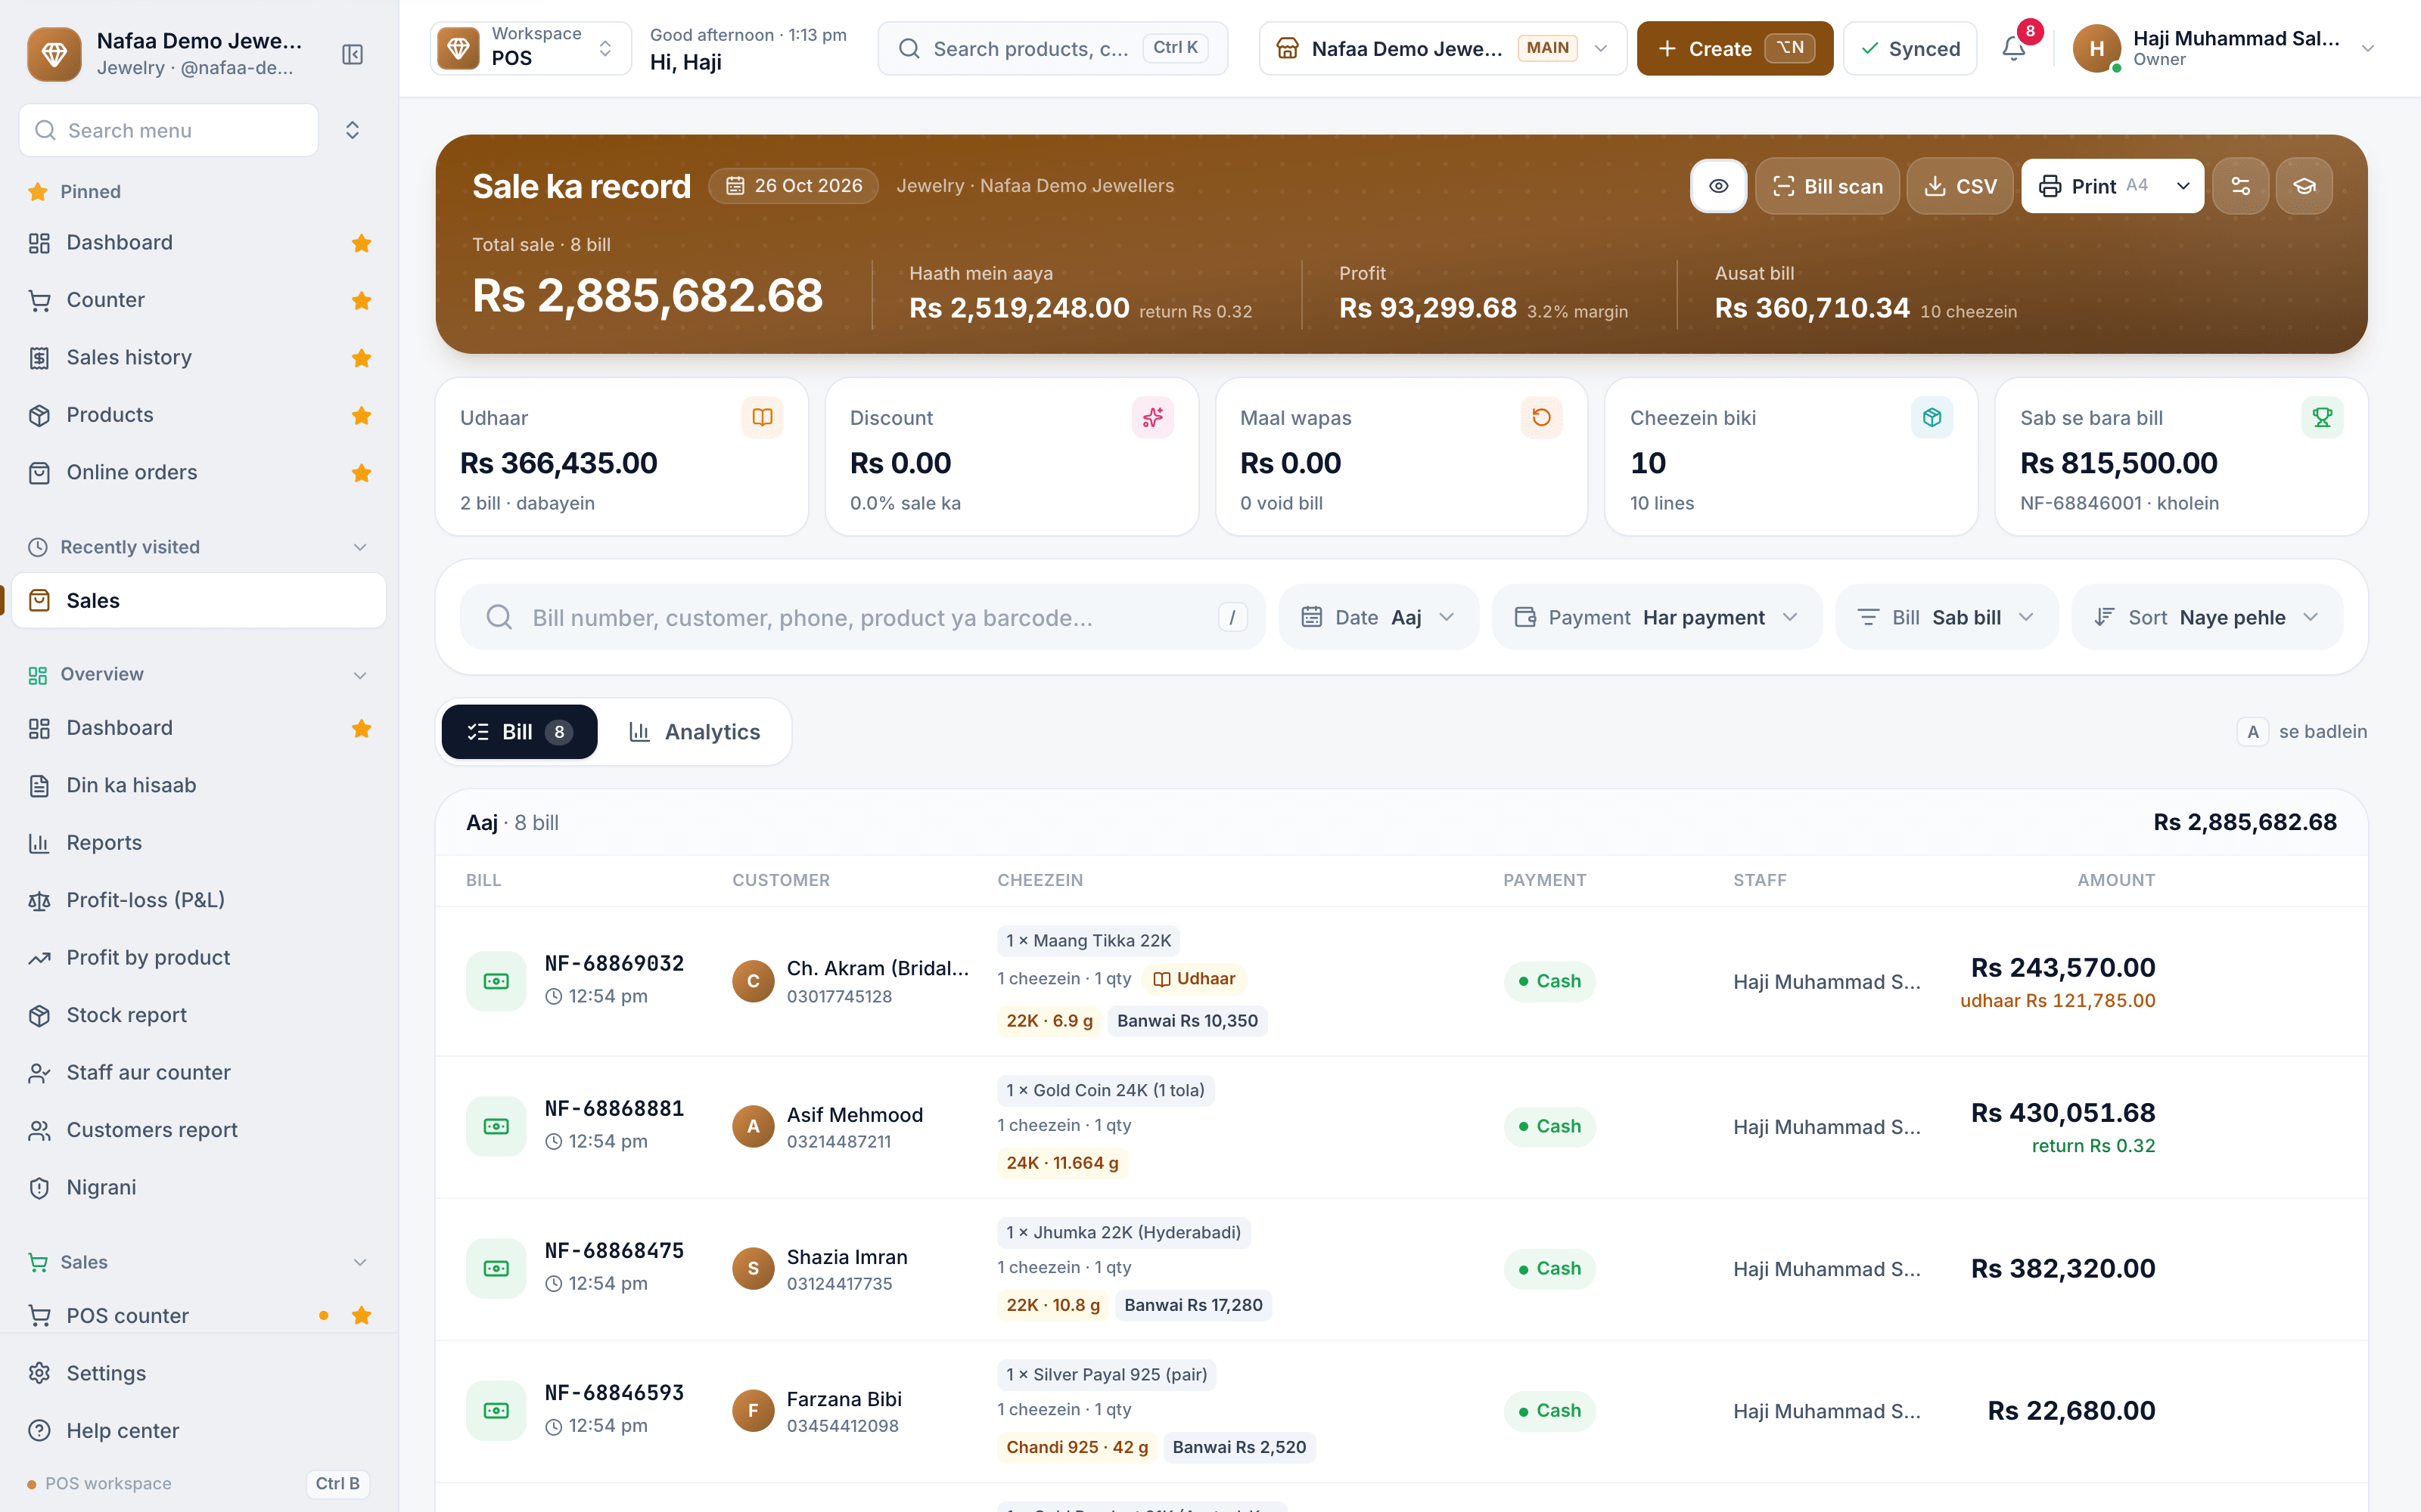Screen dimensions: 2421x1512
Task: Focus the bill number search field
Action: pyautogui.click(x=862, y=617)
